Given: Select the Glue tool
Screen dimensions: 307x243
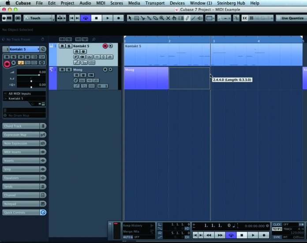Looking at the screenshot, I should coord(149,18).
